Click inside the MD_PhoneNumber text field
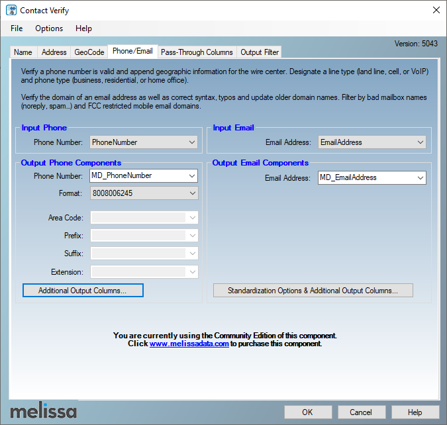This screenshot has width=447, height=425. pos(138,176)
